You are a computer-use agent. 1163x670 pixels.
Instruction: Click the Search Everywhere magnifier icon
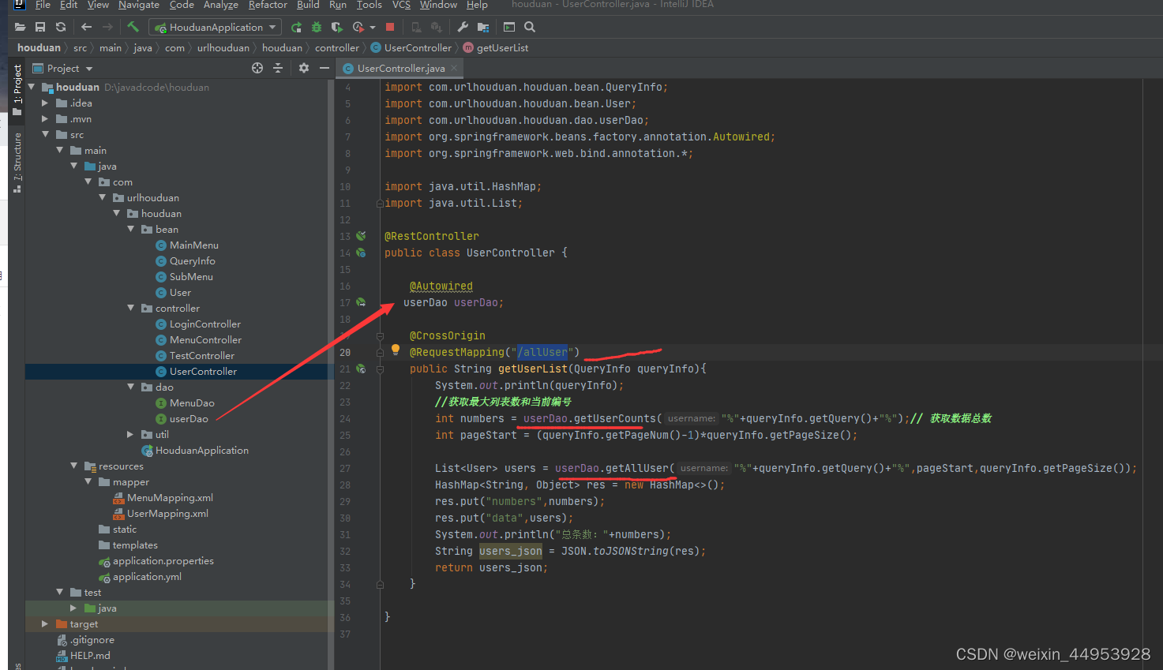(x=530, y=27)
